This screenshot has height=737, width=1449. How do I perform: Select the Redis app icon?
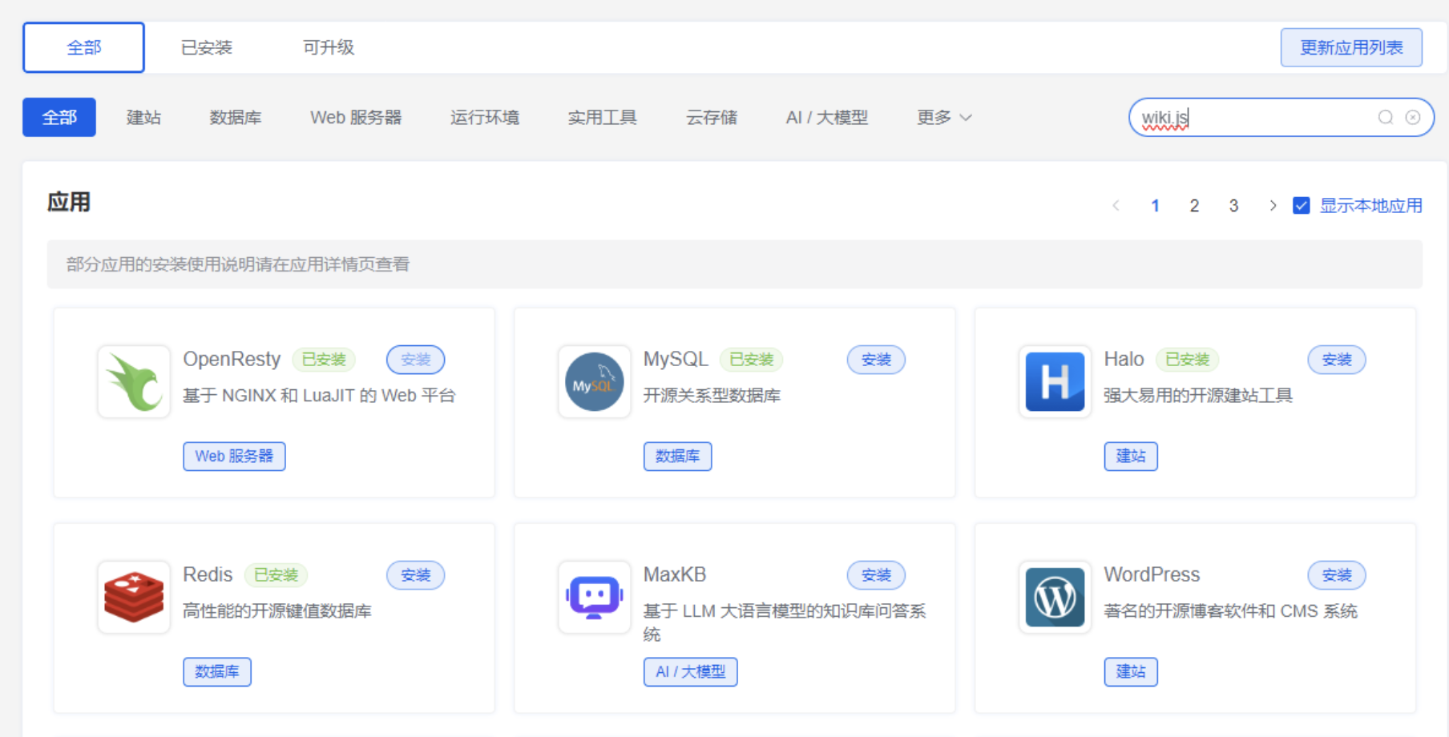pyautogui.click(x=134, y=598)
